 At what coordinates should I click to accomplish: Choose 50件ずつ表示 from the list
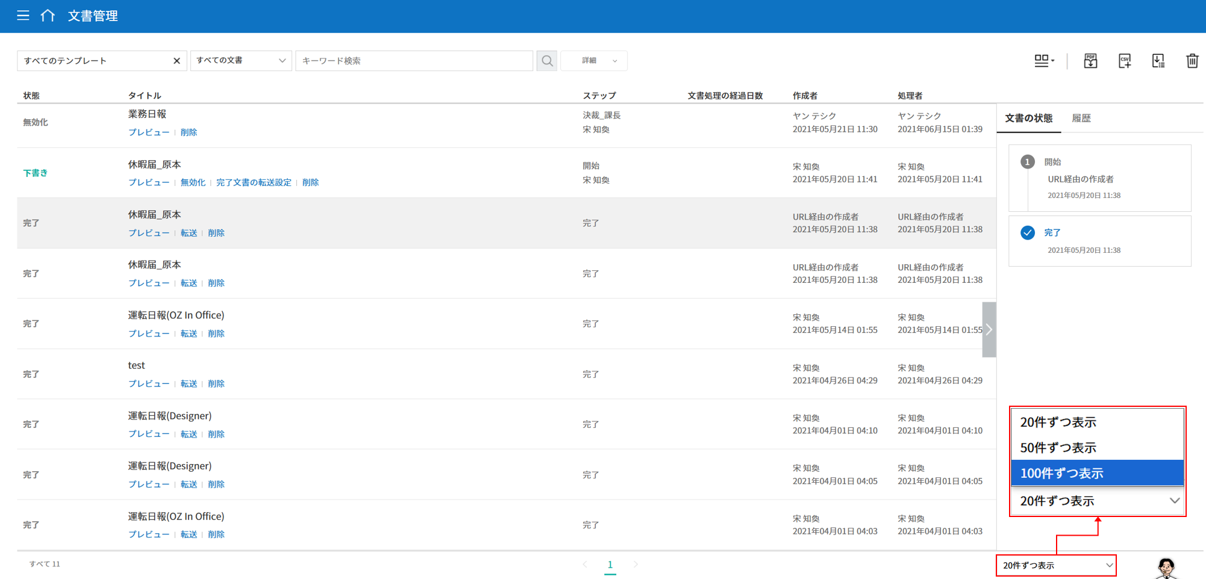tap(1097, 448)
